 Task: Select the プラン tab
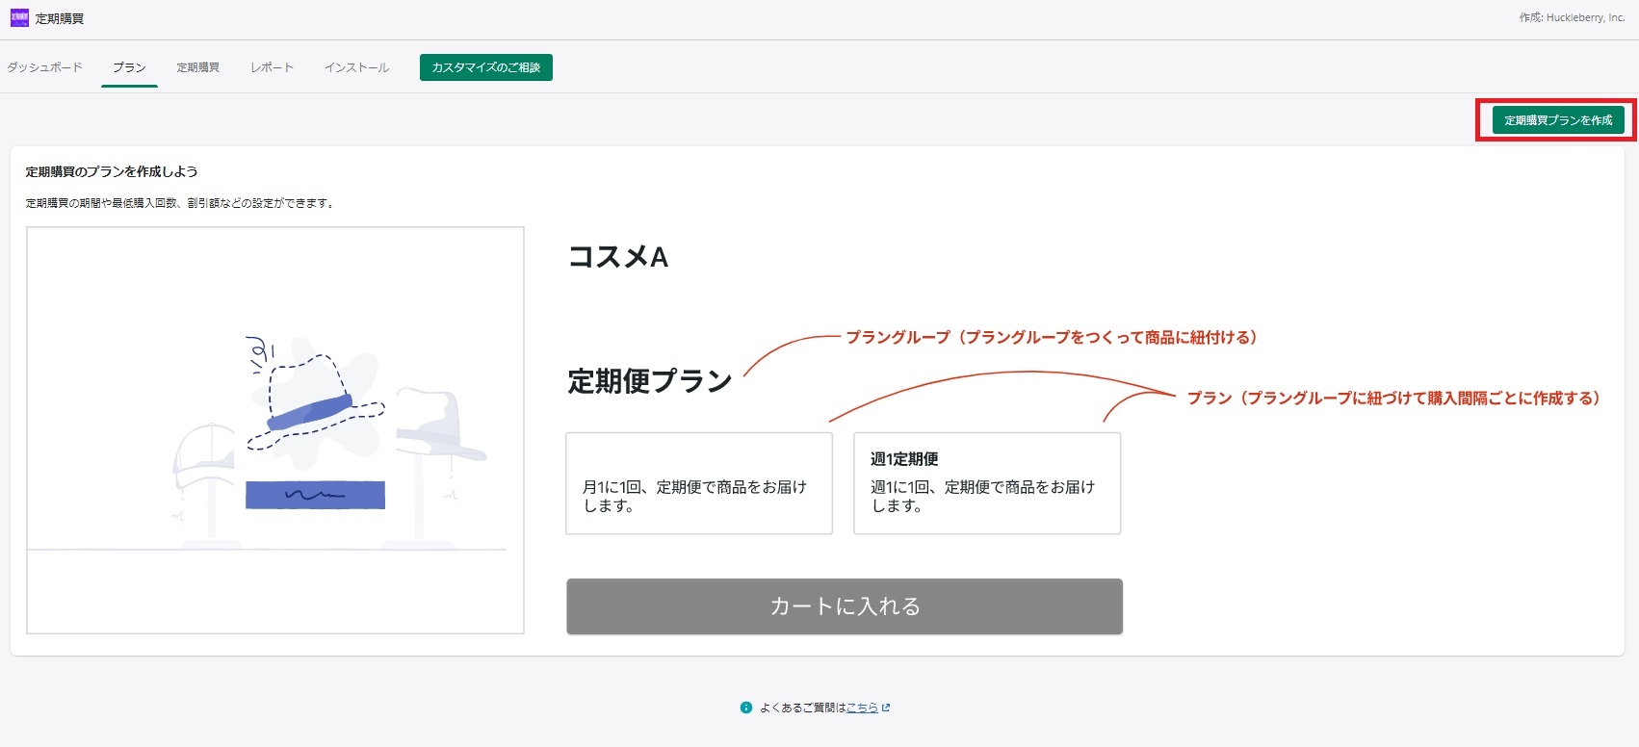129,67
